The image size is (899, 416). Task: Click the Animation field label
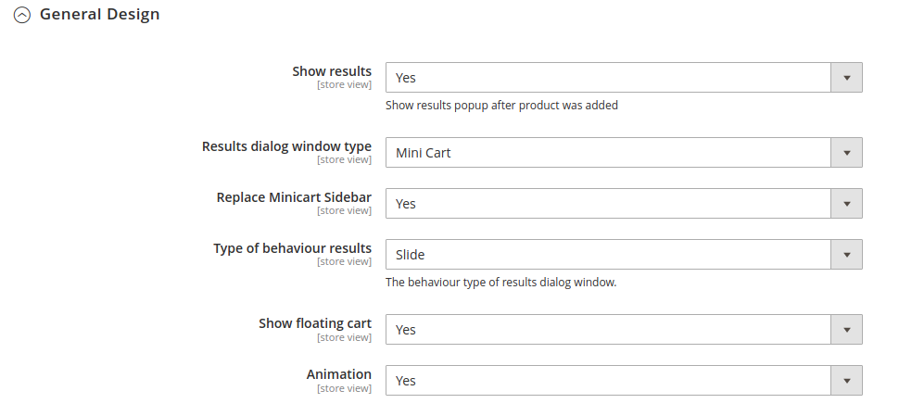[339, 374]
